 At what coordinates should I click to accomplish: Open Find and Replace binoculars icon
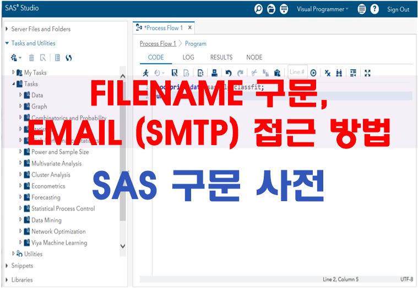tap(339, 73)
